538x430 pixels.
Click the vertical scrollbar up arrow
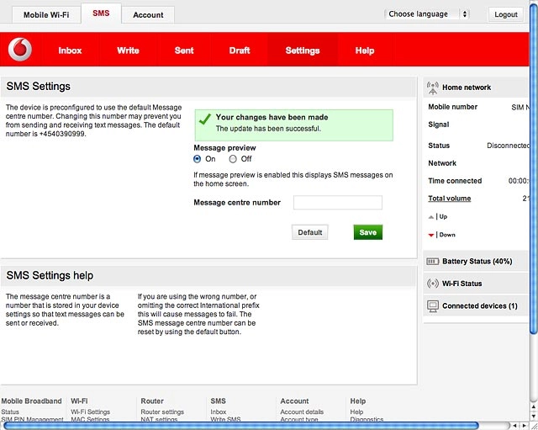click(534, 407)
